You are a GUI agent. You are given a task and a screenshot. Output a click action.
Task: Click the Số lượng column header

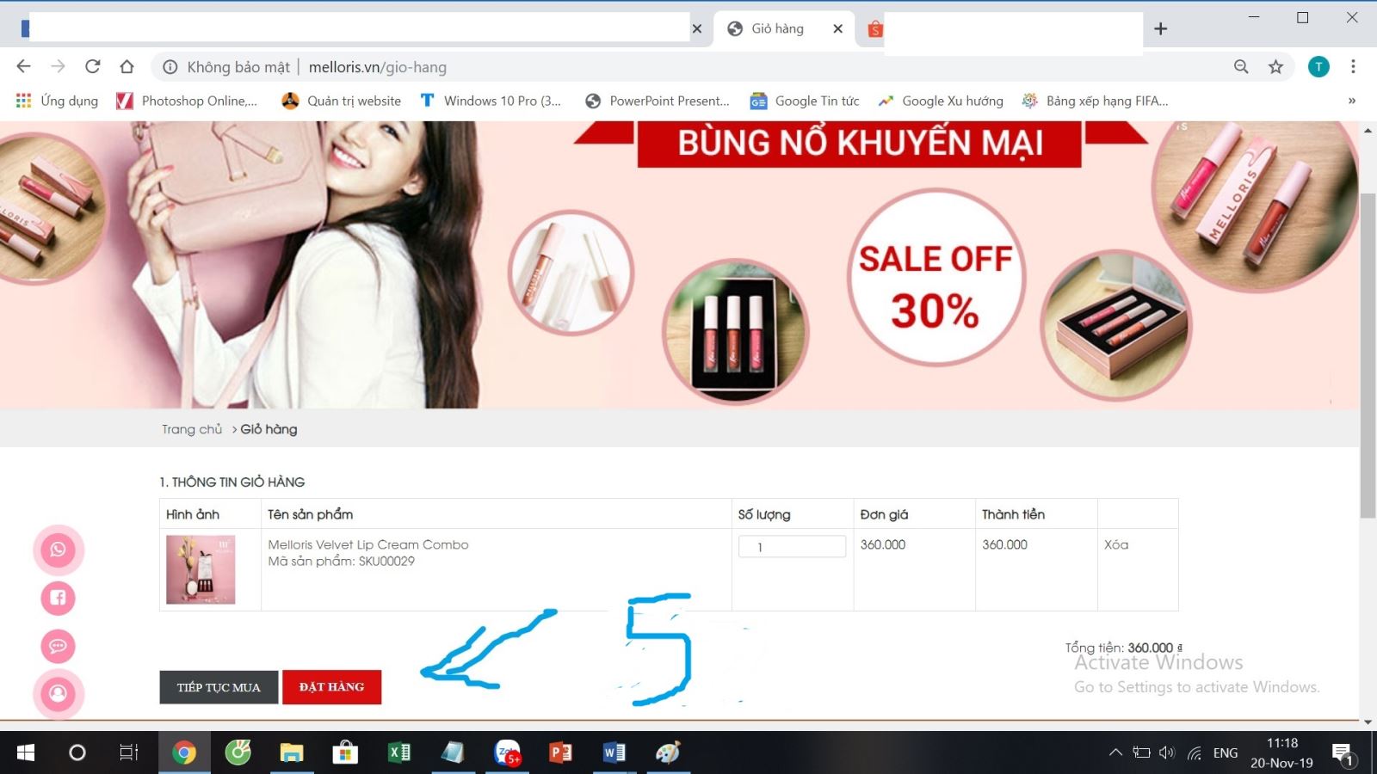click(764, 514)
